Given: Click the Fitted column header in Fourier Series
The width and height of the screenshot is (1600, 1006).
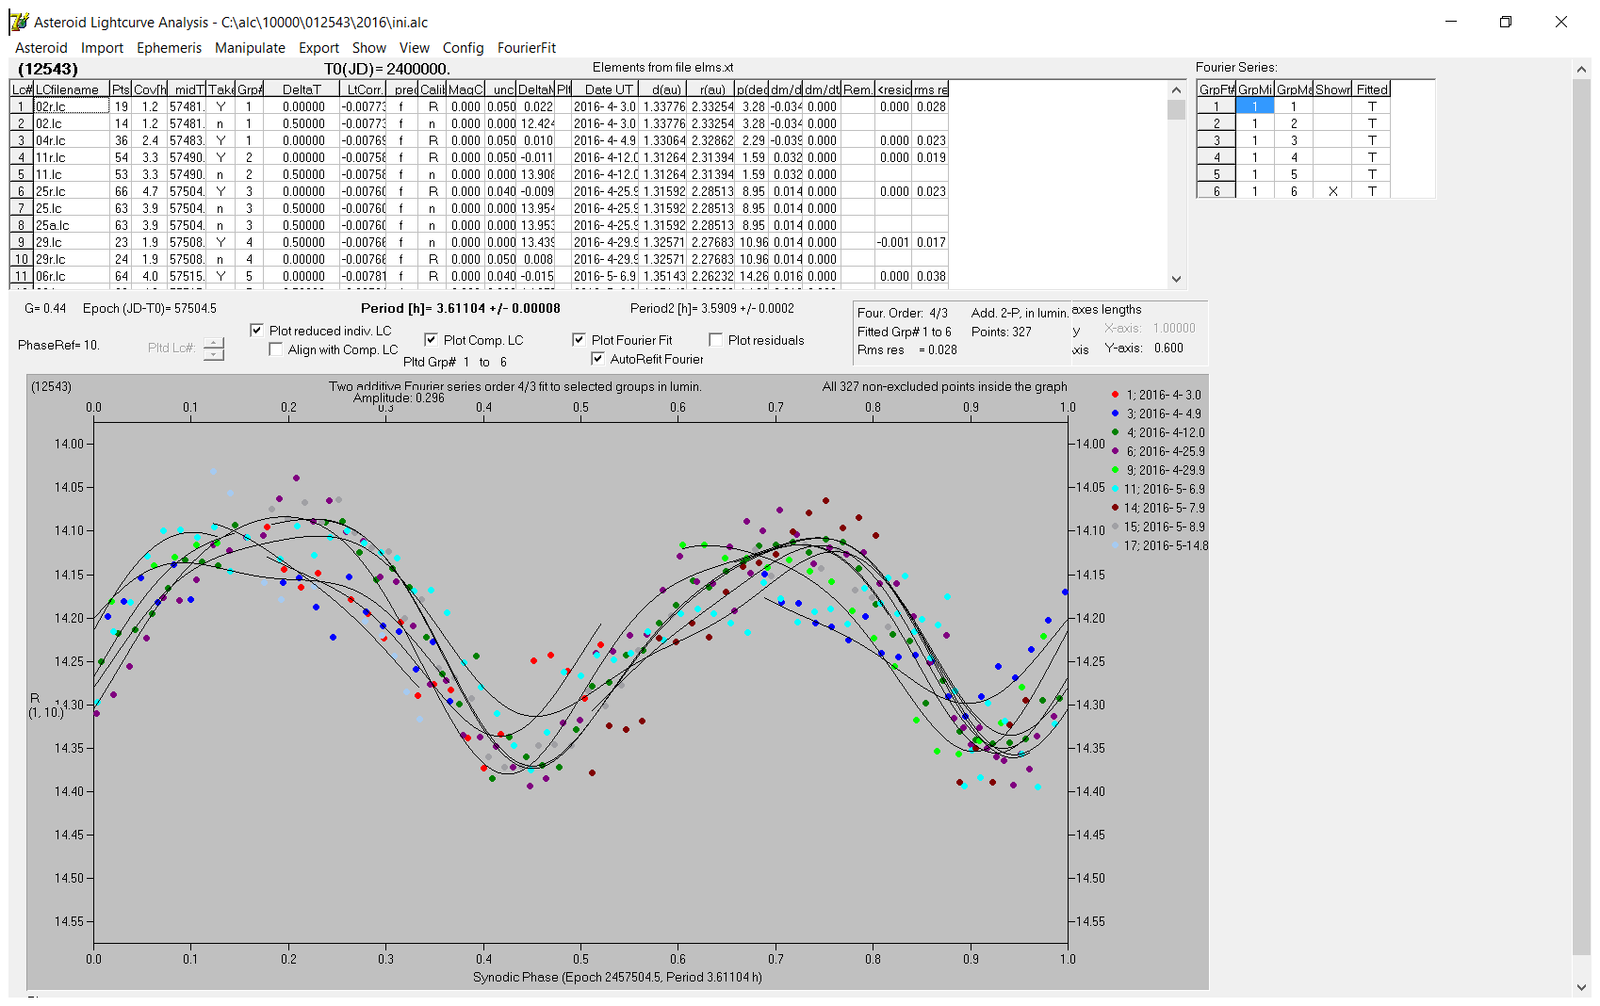Looking at the screenshot, I should click(1372, 89).
